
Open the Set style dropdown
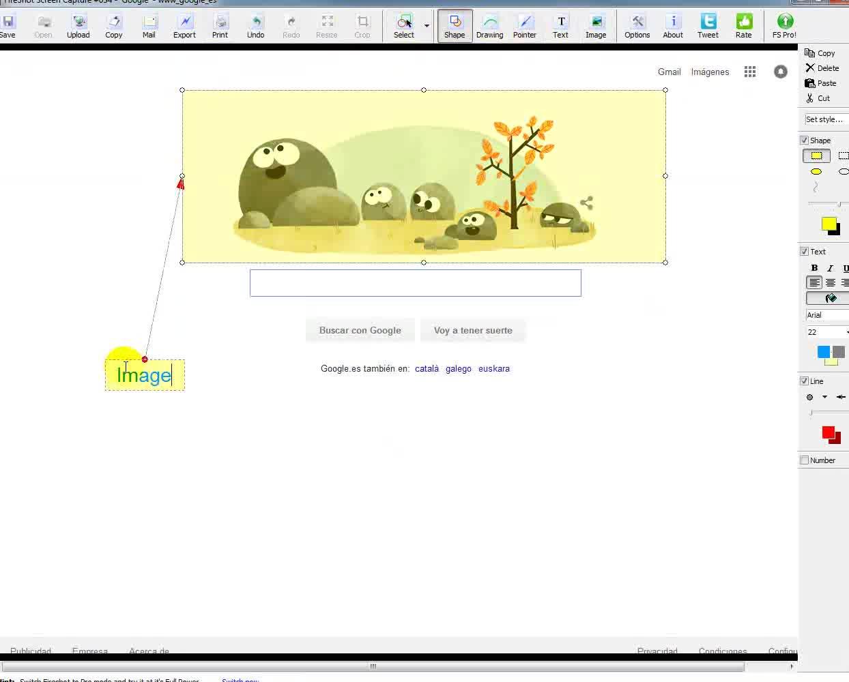pyautogui.click(x=826, y=119)
